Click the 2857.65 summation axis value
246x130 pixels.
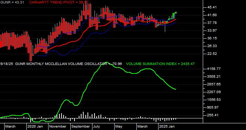tap(214, 84)
